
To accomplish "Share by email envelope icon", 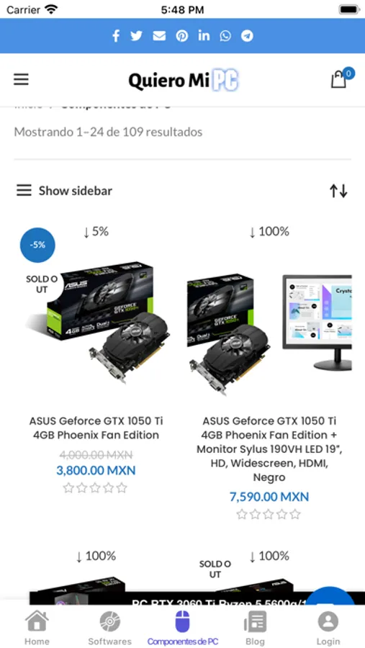I will coord(159,36).
